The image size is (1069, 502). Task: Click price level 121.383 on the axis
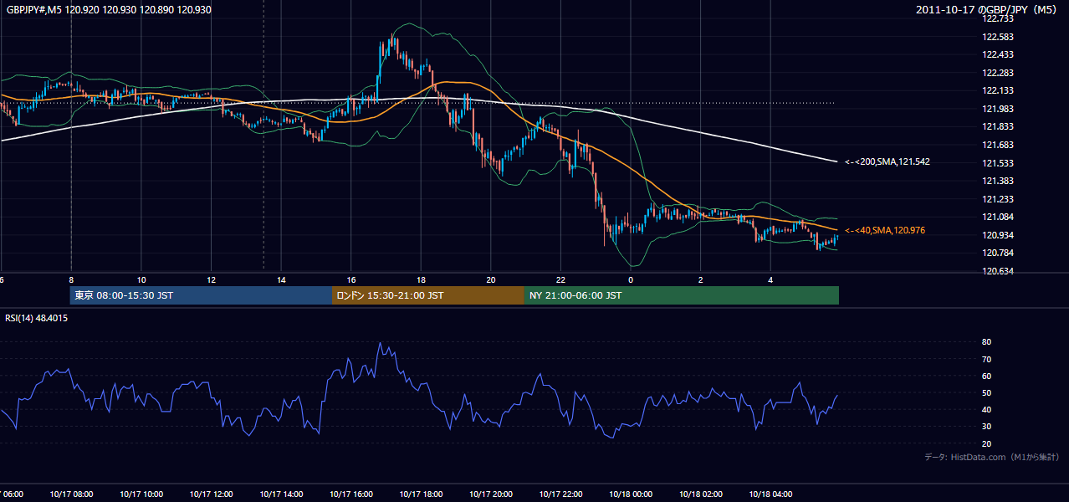[998, 181]
